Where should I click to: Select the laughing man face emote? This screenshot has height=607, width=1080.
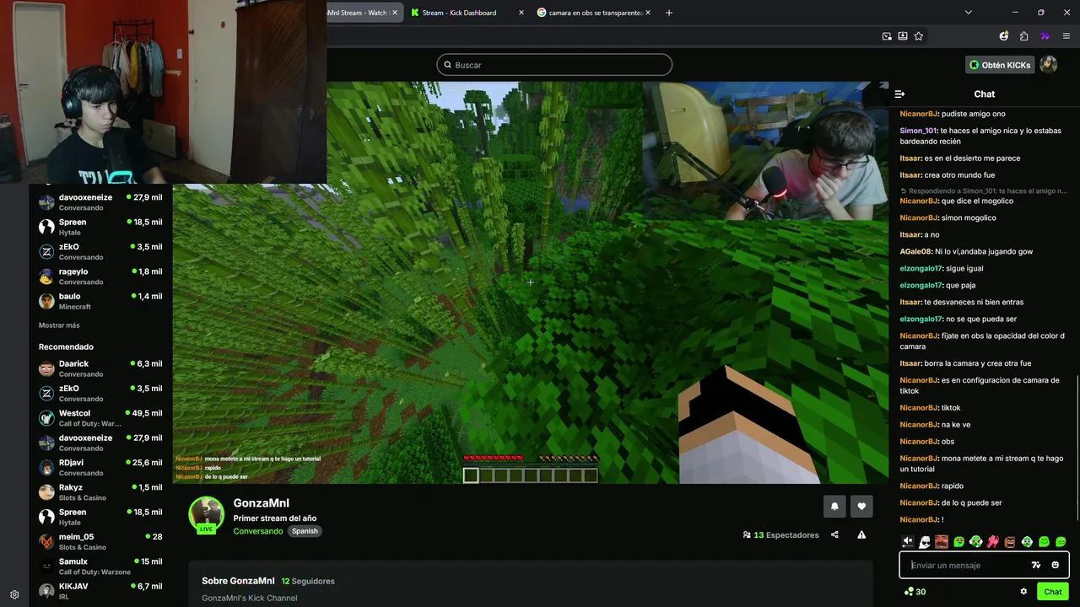tap(942, 542)
